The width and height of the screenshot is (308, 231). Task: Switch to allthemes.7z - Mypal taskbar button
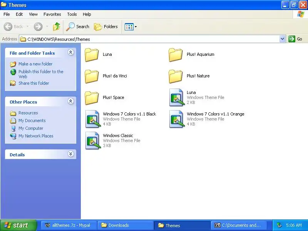69,225
